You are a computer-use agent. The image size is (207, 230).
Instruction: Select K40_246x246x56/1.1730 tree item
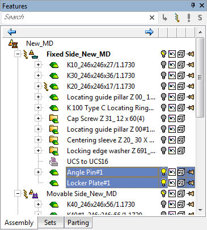(x=101, y=205)
